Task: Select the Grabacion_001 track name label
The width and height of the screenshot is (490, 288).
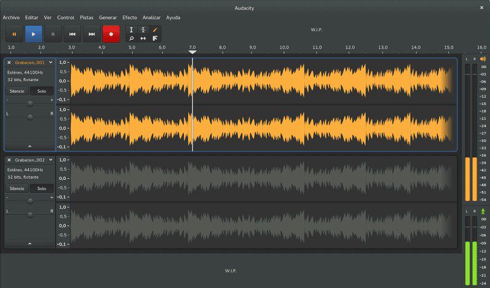Action: tap(30, 63)
